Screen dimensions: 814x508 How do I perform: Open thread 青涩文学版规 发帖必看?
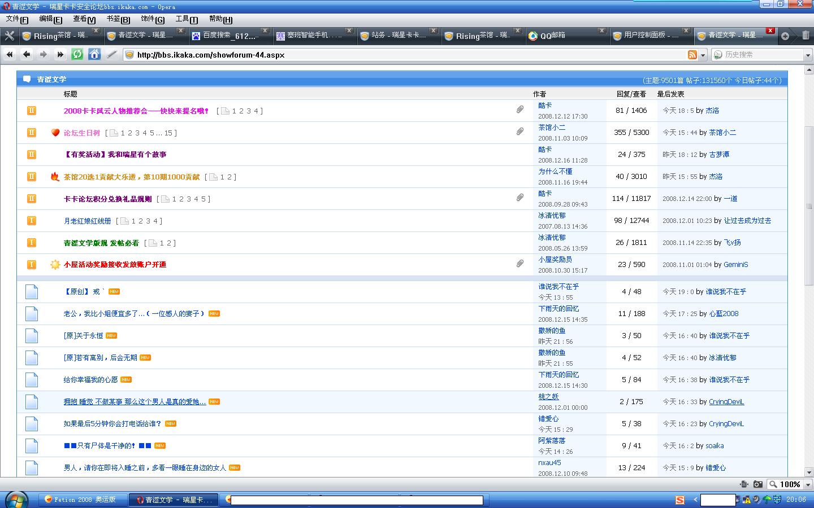(x=101, y=243)
